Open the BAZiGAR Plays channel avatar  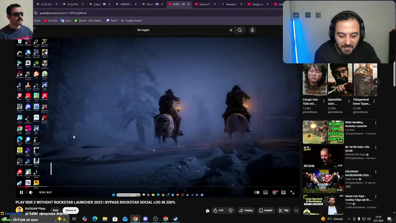pos(19,210)
